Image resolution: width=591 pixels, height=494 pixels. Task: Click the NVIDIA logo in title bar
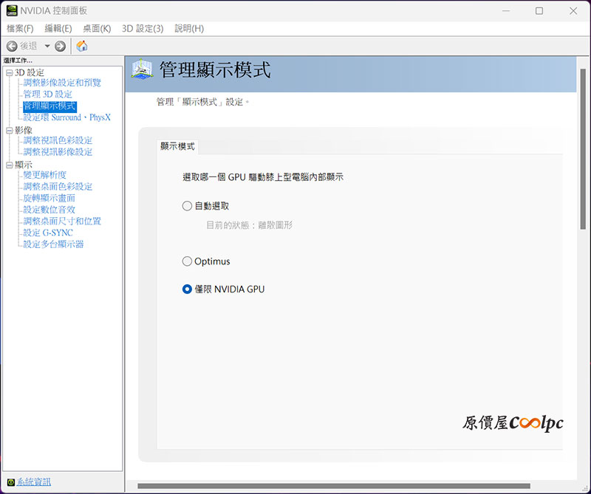point(12,10)
